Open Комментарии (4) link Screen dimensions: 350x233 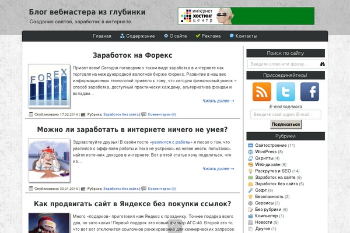[x=162, y=114]
